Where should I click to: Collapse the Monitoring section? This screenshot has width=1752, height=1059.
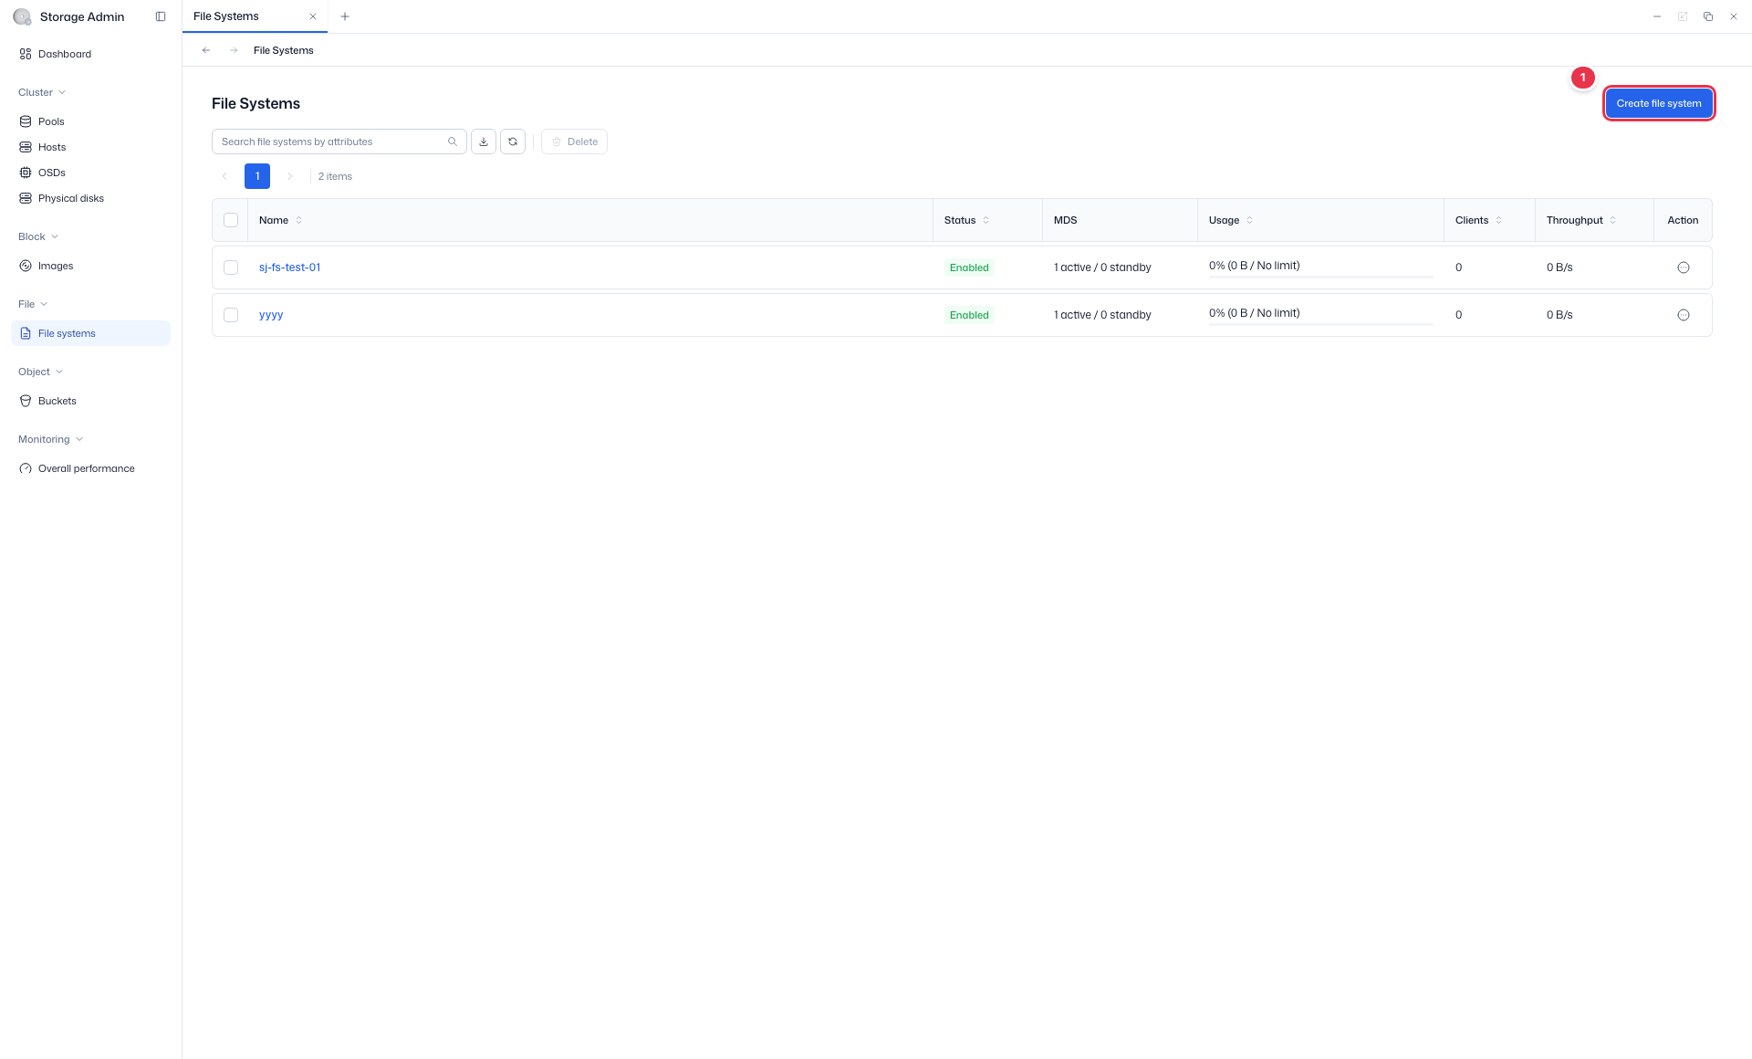click(51, 439)
